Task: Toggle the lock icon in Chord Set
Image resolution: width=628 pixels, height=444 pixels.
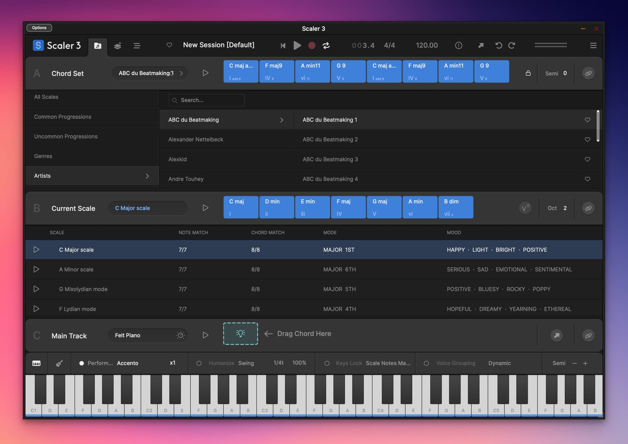Action: pos(528,73)
